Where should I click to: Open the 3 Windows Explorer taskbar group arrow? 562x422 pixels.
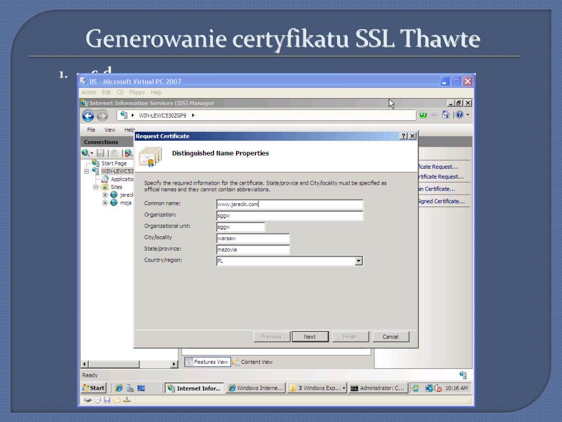[x=344, y=388]
